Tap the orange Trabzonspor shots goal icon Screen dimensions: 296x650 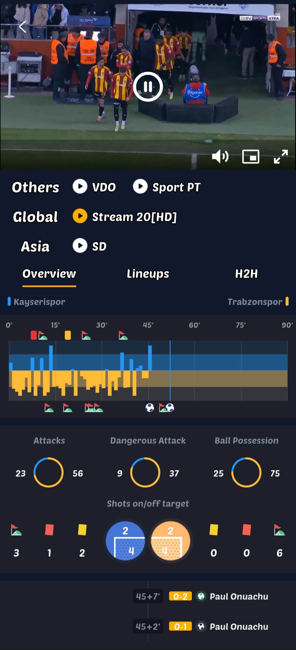pyautogui.click(x=170, y=541)
